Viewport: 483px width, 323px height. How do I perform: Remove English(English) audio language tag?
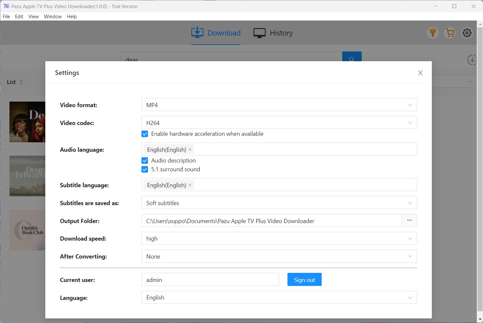tap(190, 149)
